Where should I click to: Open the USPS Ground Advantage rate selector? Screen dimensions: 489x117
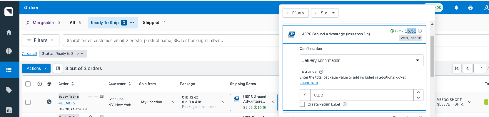point(254,103)
